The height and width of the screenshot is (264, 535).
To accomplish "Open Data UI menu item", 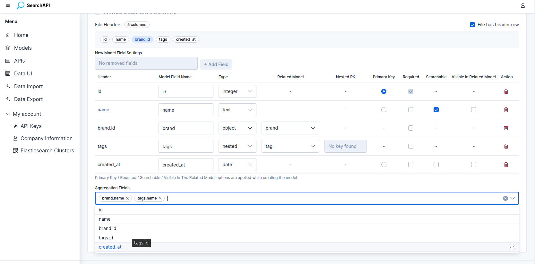I will 23,73.
